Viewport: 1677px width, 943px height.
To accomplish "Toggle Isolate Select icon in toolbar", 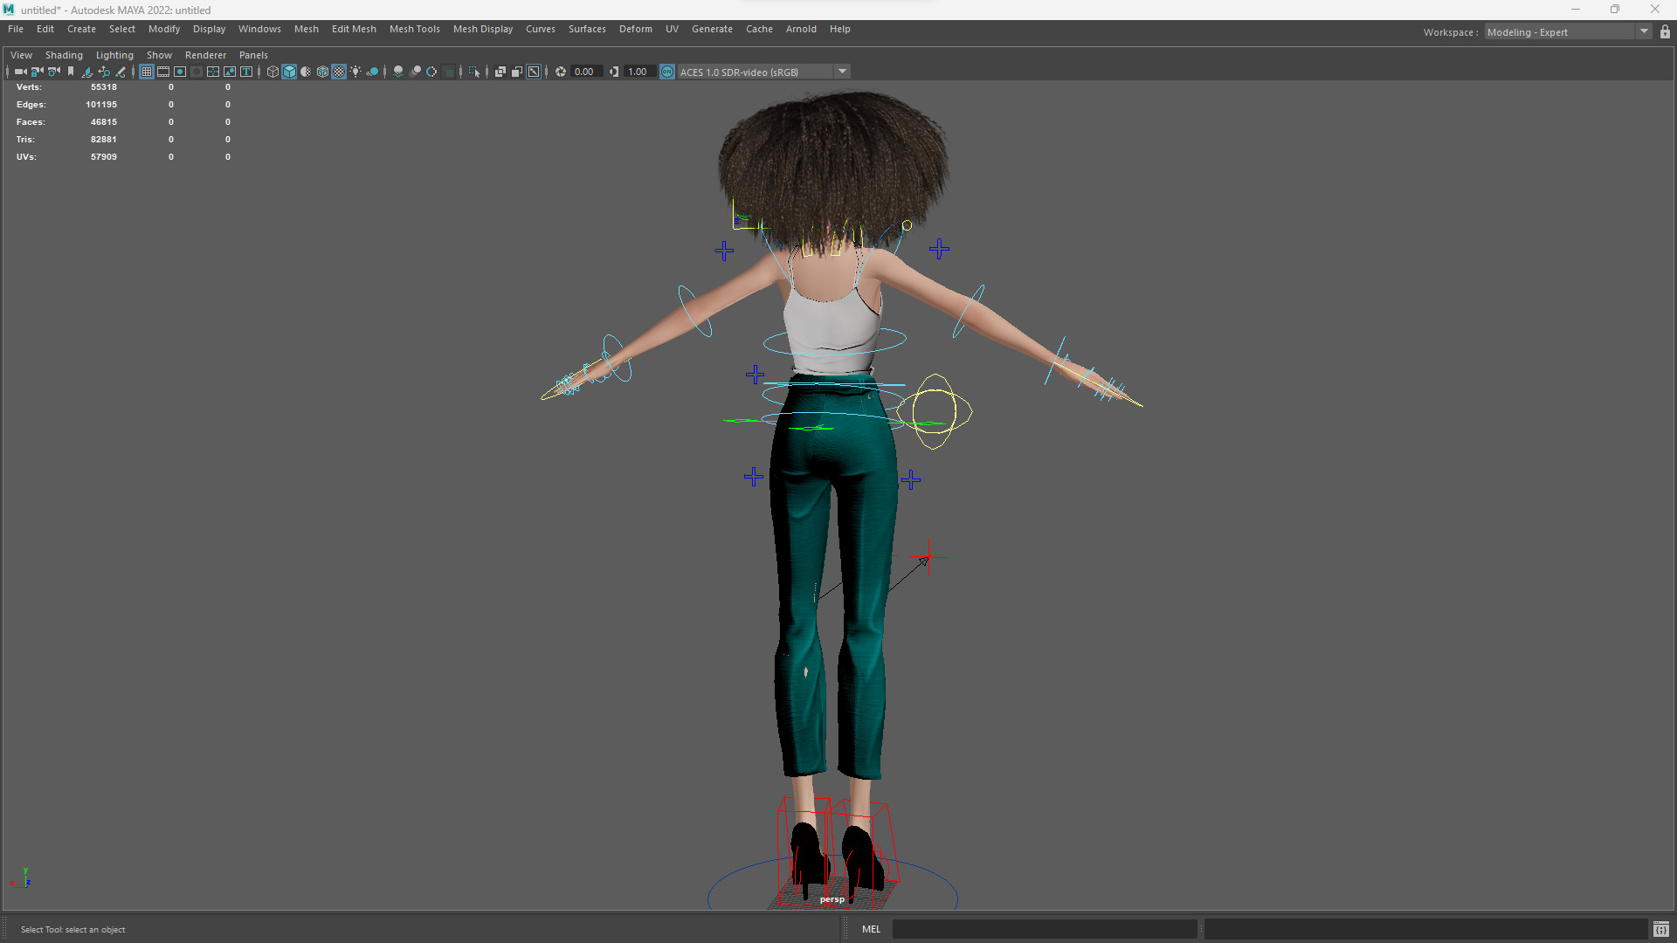I will pyautogui.click(x=474, y=72).
